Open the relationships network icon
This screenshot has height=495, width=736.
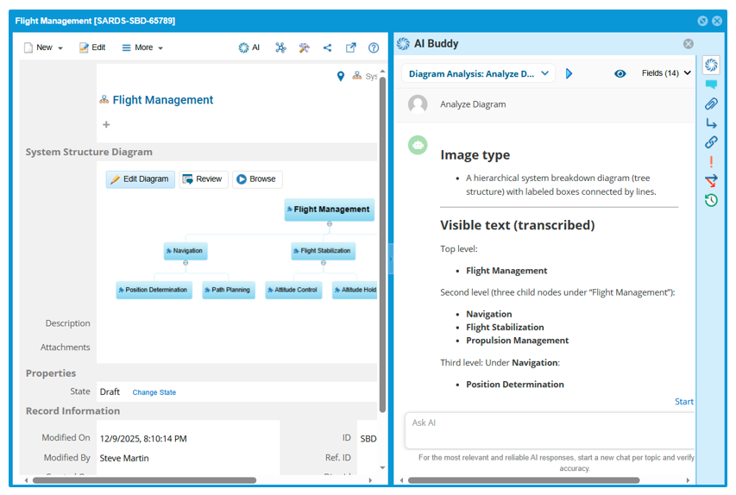pyautogui.click(x=280, y=47)
